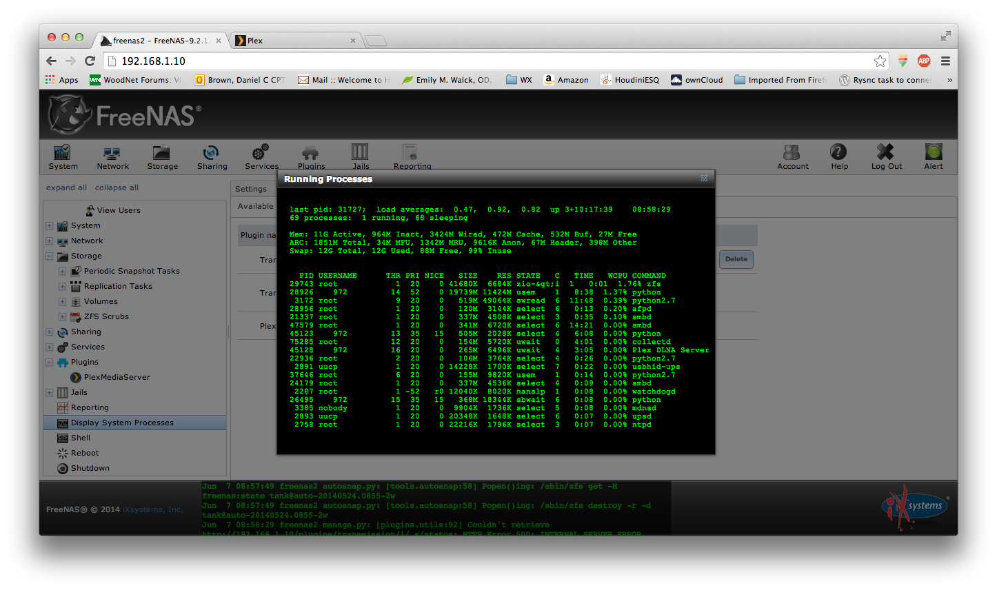Click the Log Out icon
Image resolution: width=997 pixels, height=590 pixels.
(886, 156)
